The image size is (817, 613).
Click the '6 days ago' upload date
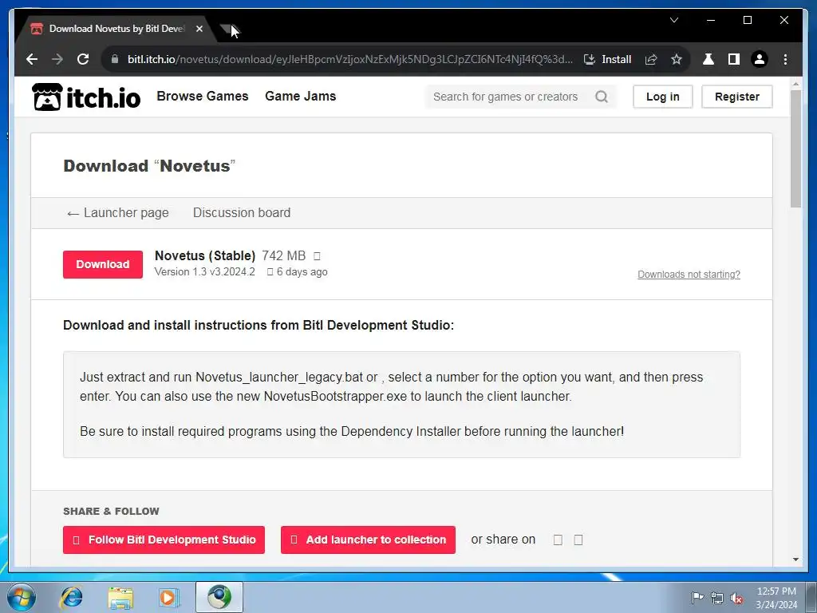(x=302, y=272)
